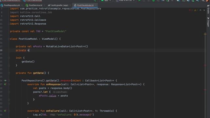The height and width of the screenshot is (118, 210).
Task: Click the mPosts variable declaration
Action: pyautogui.click(x=37, y=47)
